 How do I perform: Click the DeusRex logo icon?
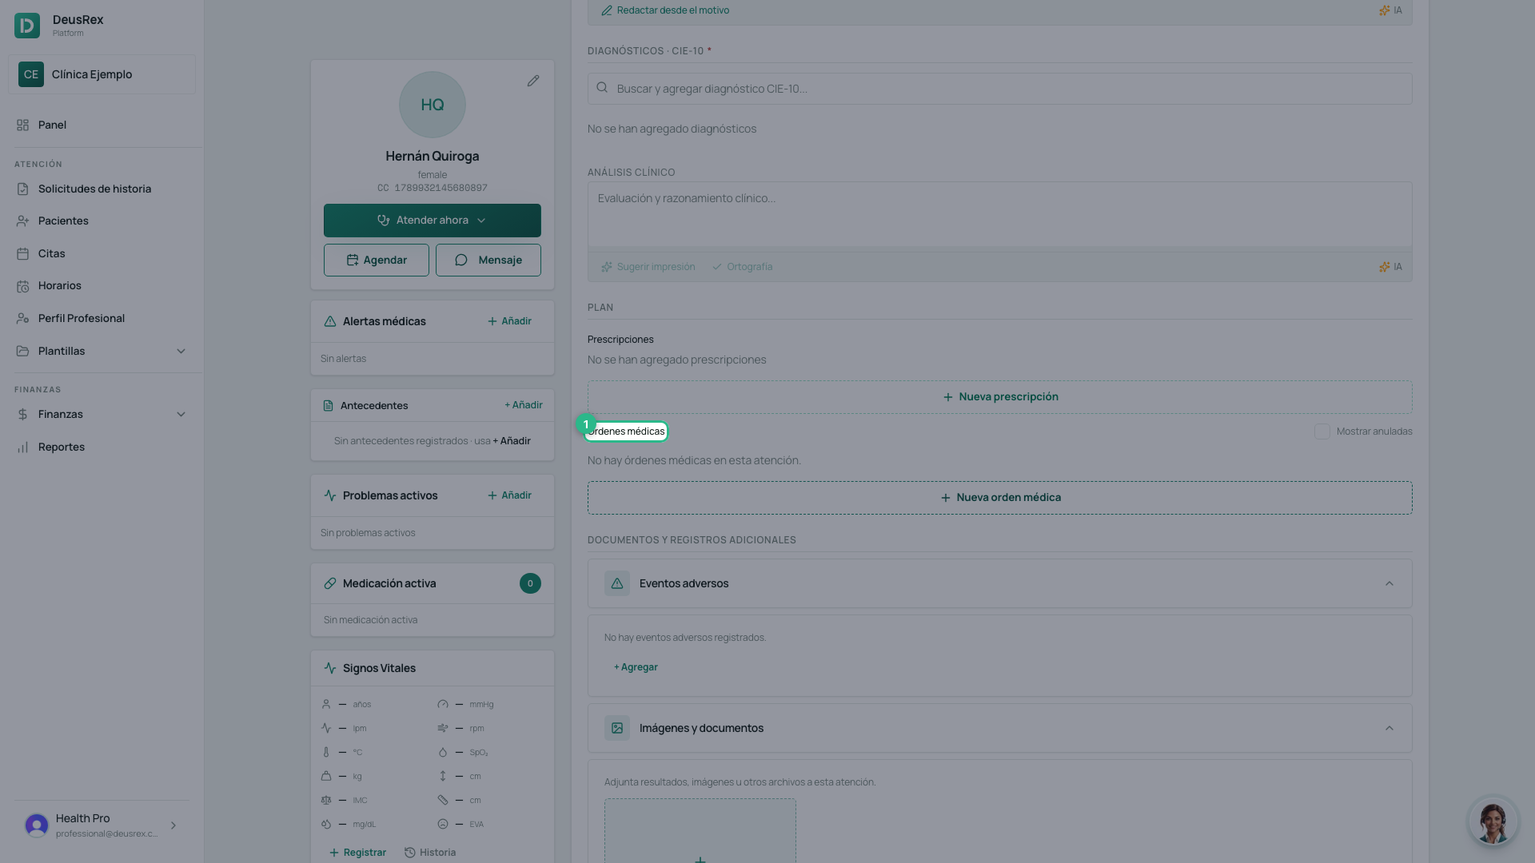click(27, 26)
